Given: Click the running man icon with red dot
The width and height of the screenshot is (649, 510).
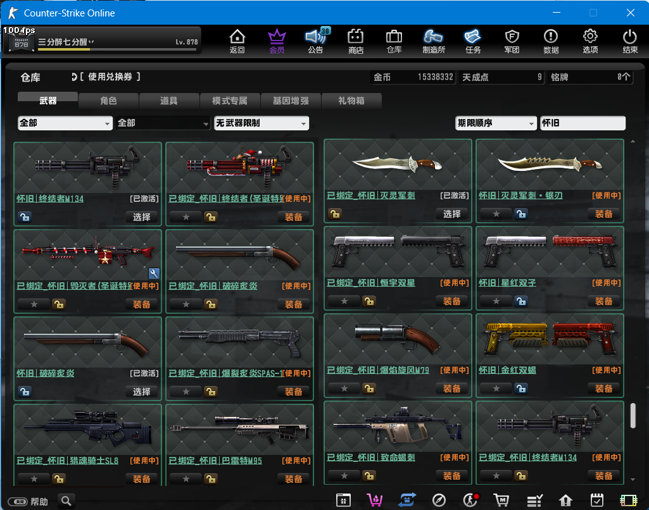Looking at the screenshot, I should point(470,500).
